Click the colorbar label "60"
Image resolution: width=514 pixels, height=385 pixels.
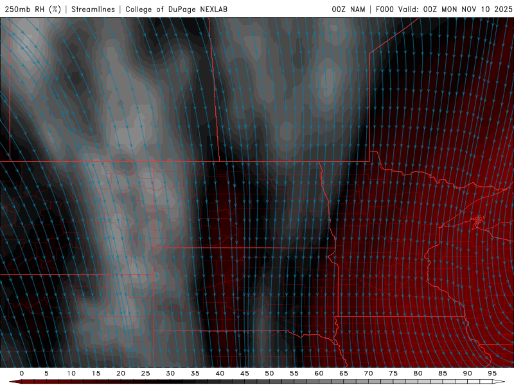319,373
